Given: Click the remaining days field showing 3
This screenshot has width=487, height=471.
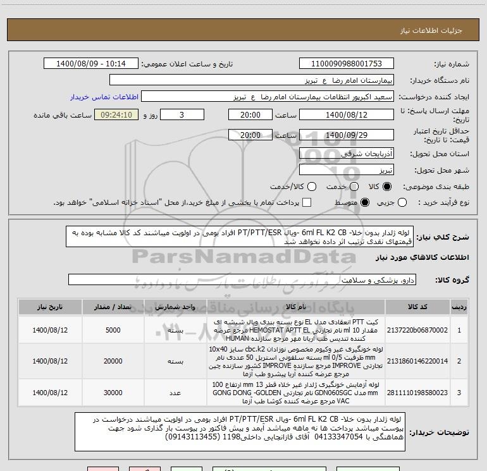Looking at the screenshot, I should [x=182, y=114].
